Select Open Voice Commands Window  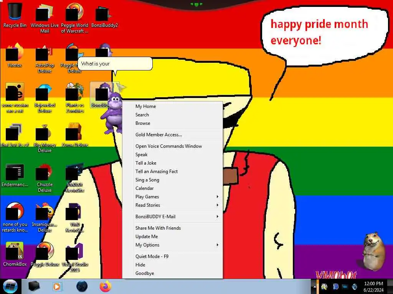[177, 146]
